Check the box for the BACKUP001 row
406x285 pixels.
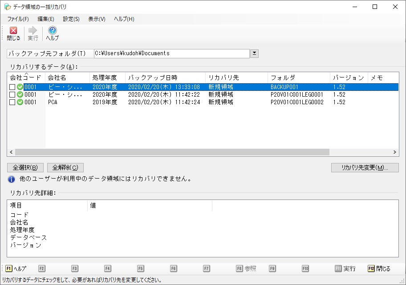[12, 87]
